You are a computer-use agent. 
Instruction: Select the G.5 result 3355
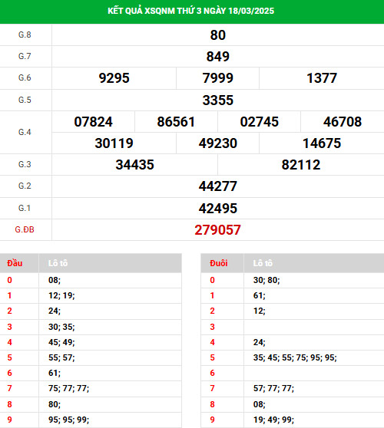[x=218, y=100]
